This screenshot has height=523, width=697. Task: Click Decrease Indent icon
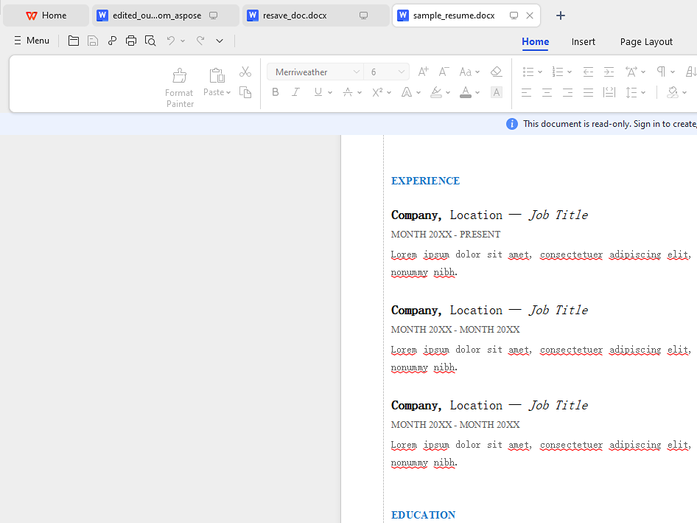tap(588, 72)
